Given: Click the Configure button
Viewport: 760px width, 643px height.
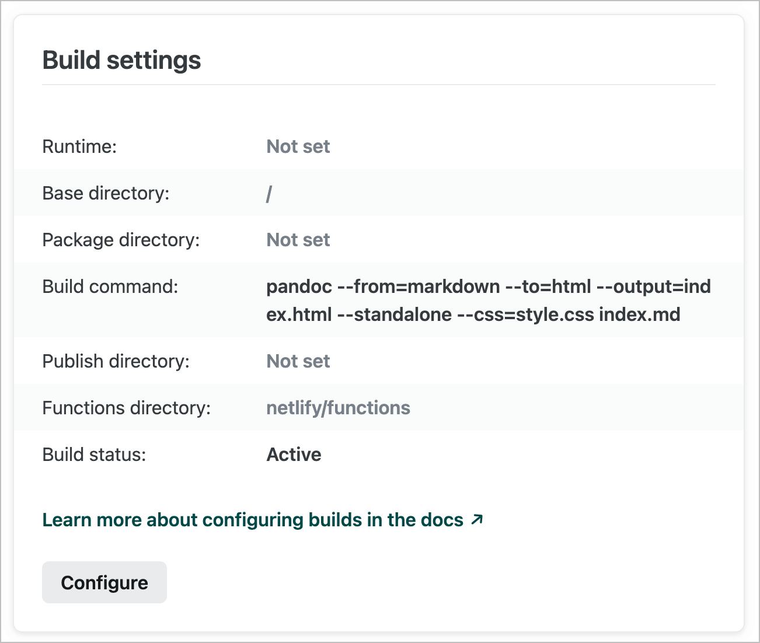Looking at the screenshot, I should point(104,582).
